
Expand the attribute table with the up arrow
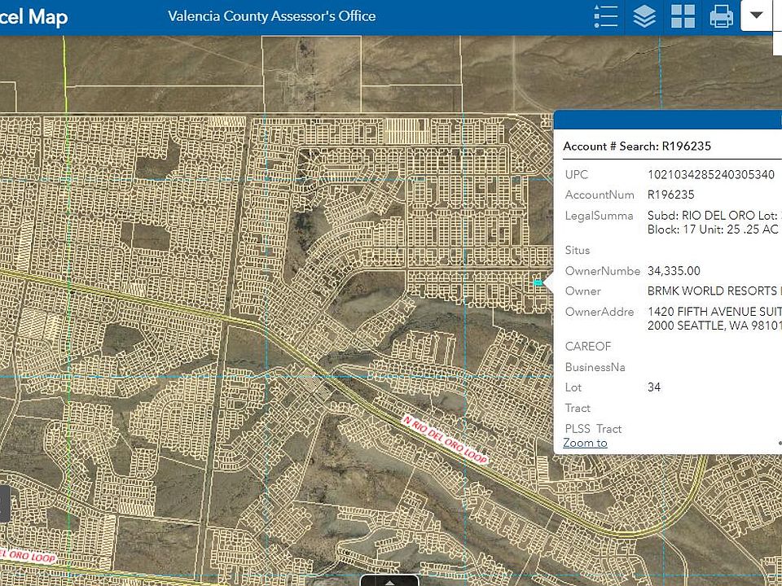click(390, 581)
